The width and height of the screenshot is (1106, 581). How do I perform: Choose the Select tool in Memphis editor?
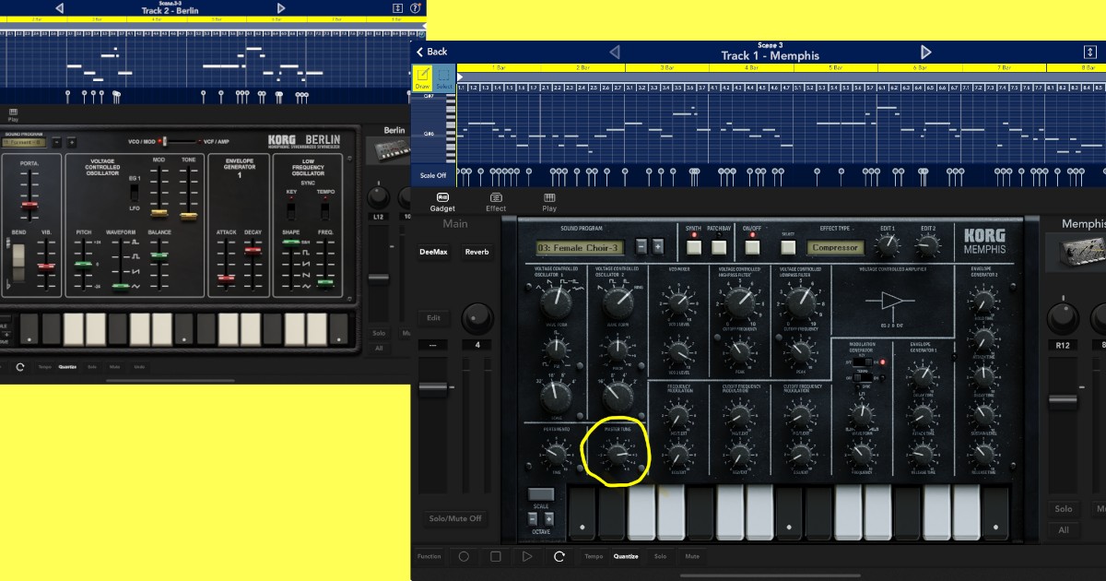[444, 77]
